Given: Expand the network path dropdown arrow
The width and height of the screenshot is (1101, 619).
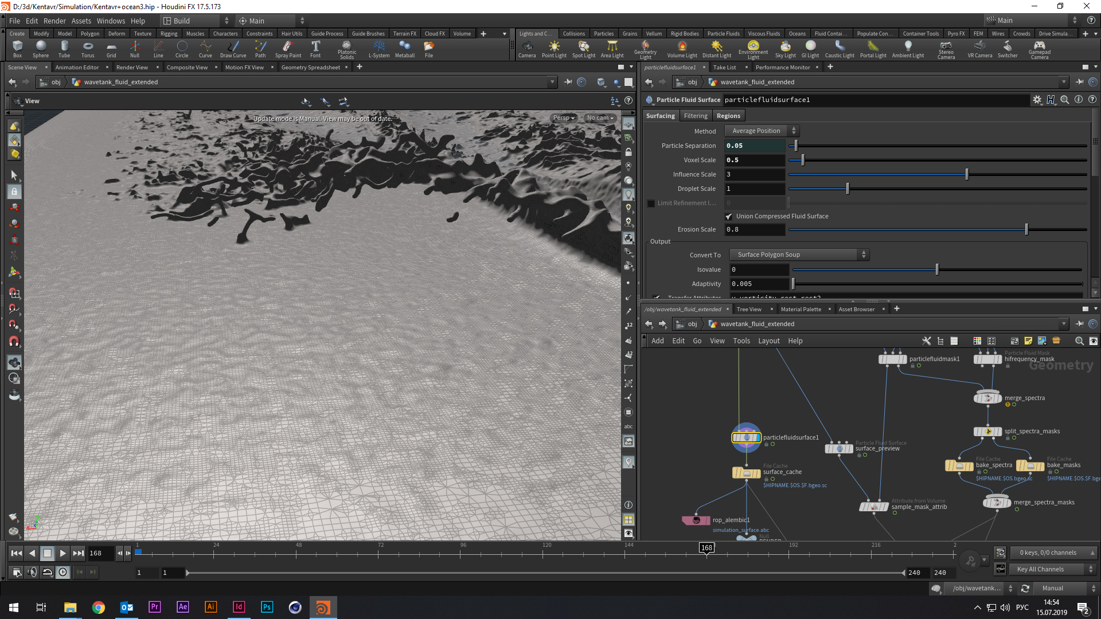Looking at the screenshot, I should click(1063, 324).
